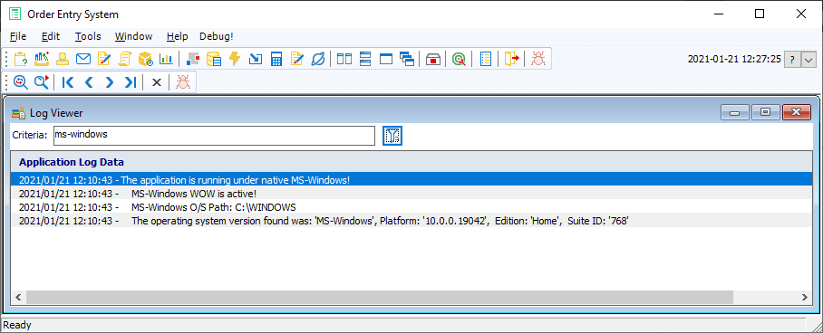The width and height of the screenshot is (823, 333).
Task: Click the package box with gear icon
Action: (x=145, y=59)
